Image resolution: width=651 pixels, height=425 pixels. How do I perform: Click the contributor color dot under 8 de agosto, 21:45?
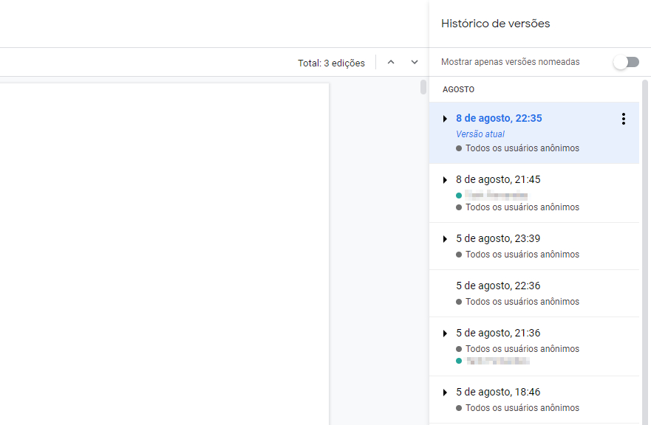tap(460, 195)
